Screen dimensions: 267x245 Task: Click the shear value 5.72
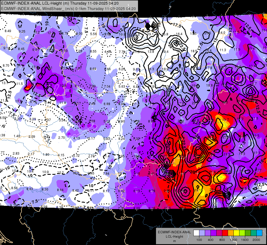pos(76,155)
